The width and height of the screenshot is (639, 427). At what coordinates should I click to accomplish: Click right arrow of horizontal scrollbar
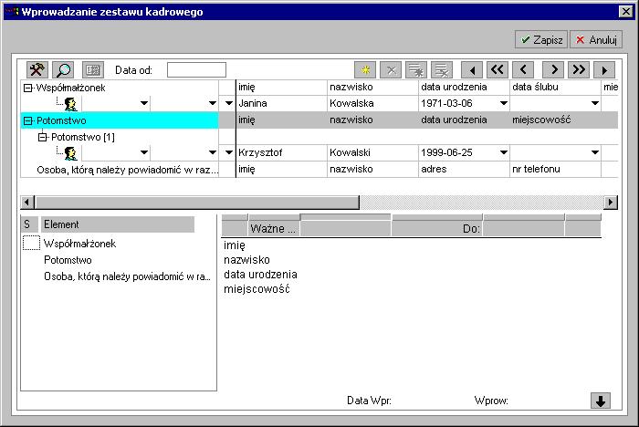point(611,202)
